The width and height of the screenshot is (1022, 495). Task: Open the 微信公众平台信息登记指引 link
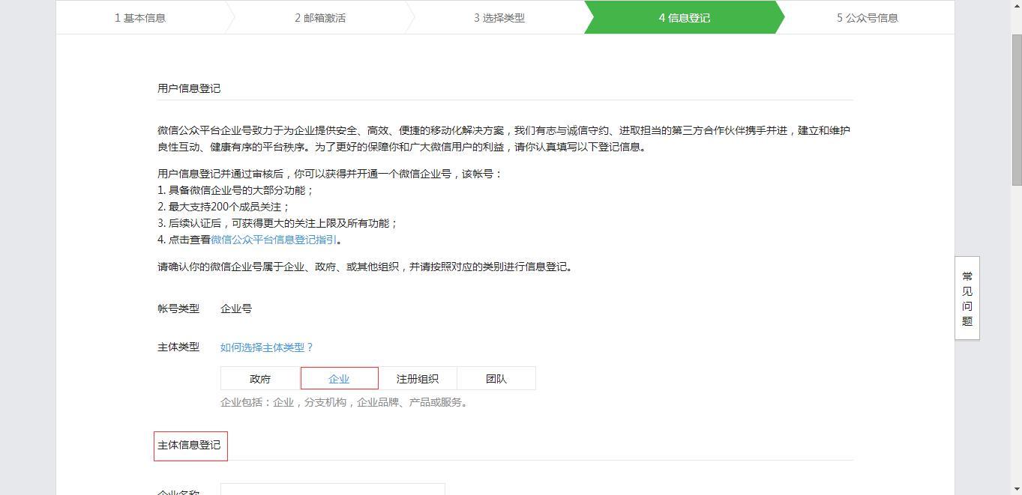point(274,240)
